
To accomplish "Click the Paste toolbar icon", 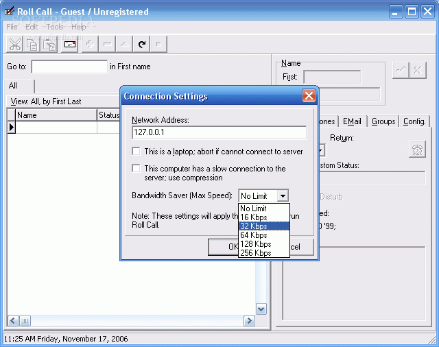I will click(x=49, y=44).
